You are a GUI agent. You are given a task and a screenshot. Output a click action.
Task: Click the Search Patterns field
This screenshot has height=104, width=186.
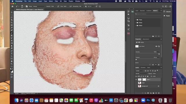tap(148, 14)
